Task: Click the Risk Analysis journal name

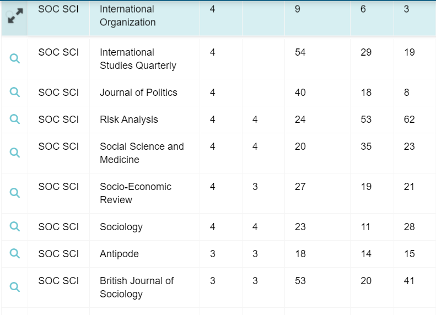Action: coord(128,120)
